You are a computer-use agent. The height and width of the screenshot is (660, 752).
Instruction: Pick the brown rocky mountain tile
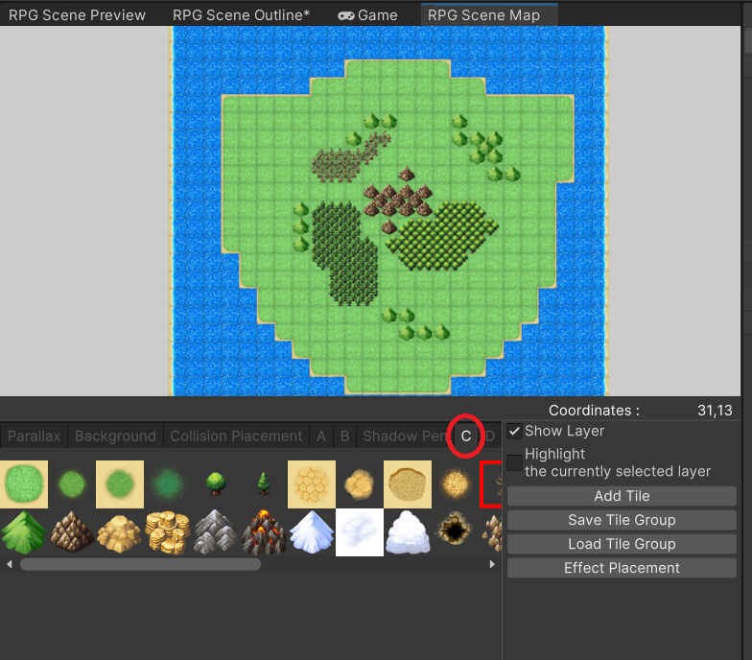click(72, 532)
